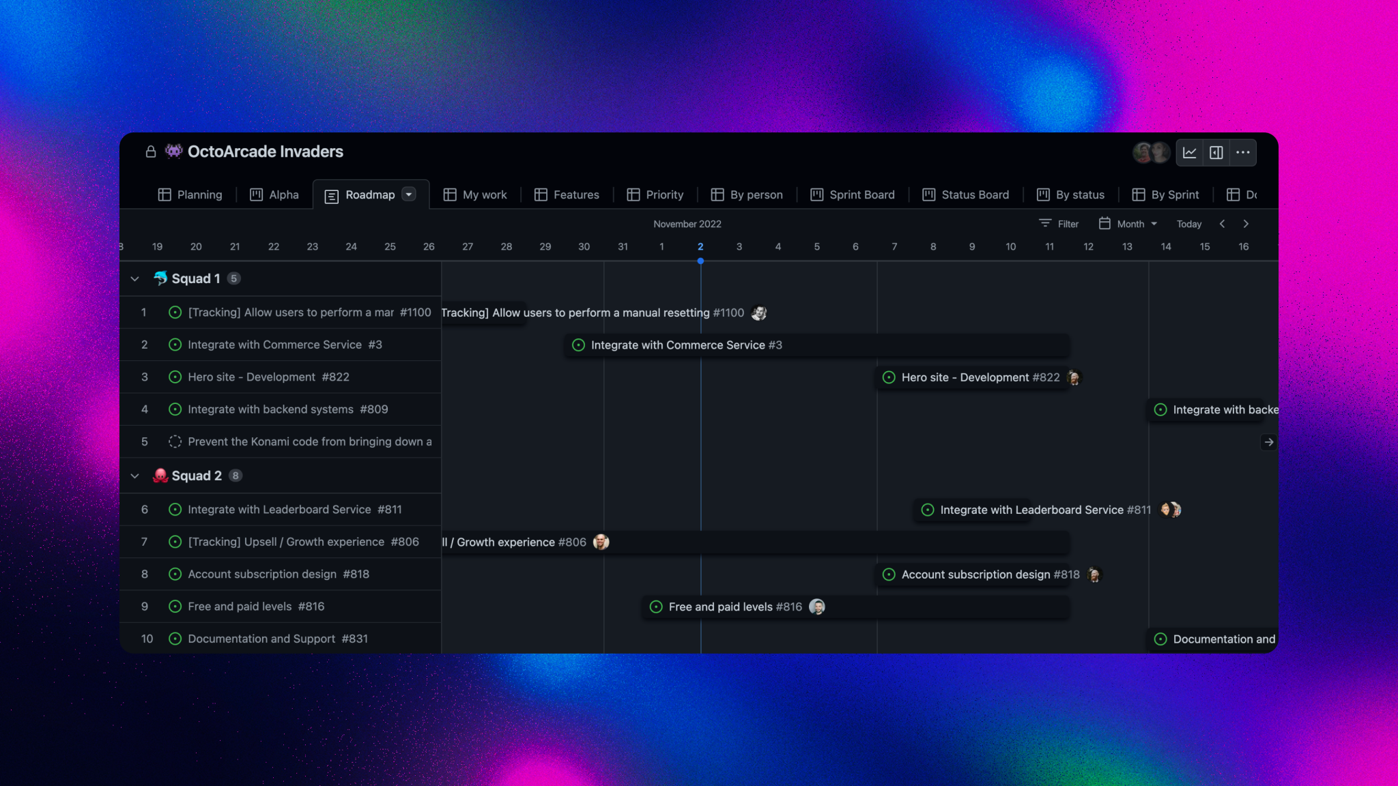Click the lock icon beside OctoArcade Invaders

point(150,151)
